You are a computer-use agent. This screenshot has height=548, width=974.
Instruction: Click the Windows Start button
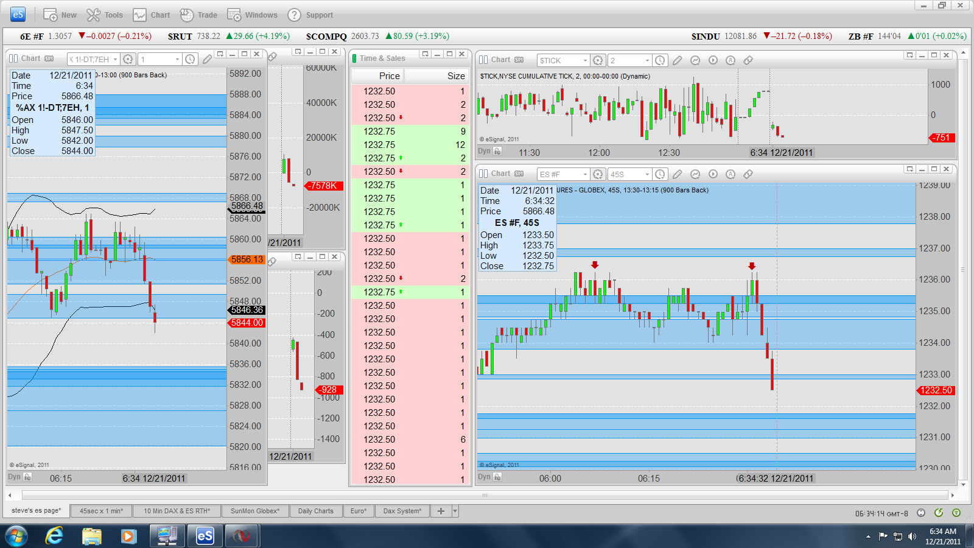16,536
